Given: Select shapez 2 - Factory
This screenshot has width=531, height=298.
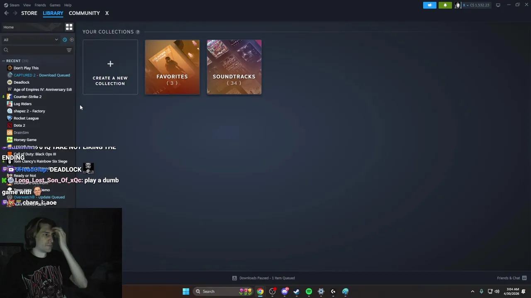Looking at the screenshot, I should pyautogui.click(x=29, y=111).
